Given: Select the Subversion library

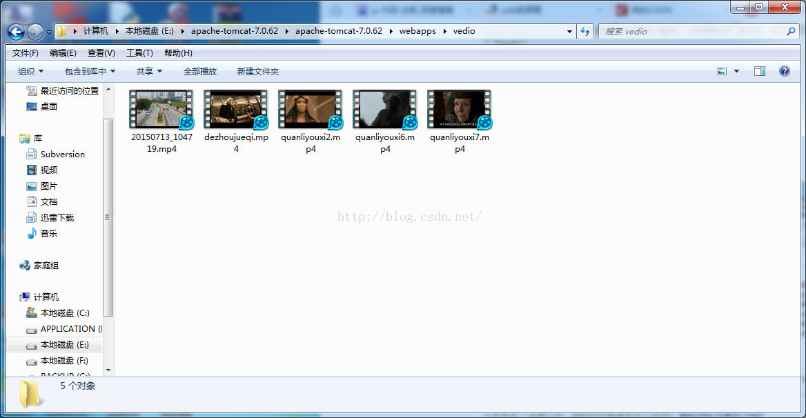Looking at the screenshot, I should (x=55, y=154).
